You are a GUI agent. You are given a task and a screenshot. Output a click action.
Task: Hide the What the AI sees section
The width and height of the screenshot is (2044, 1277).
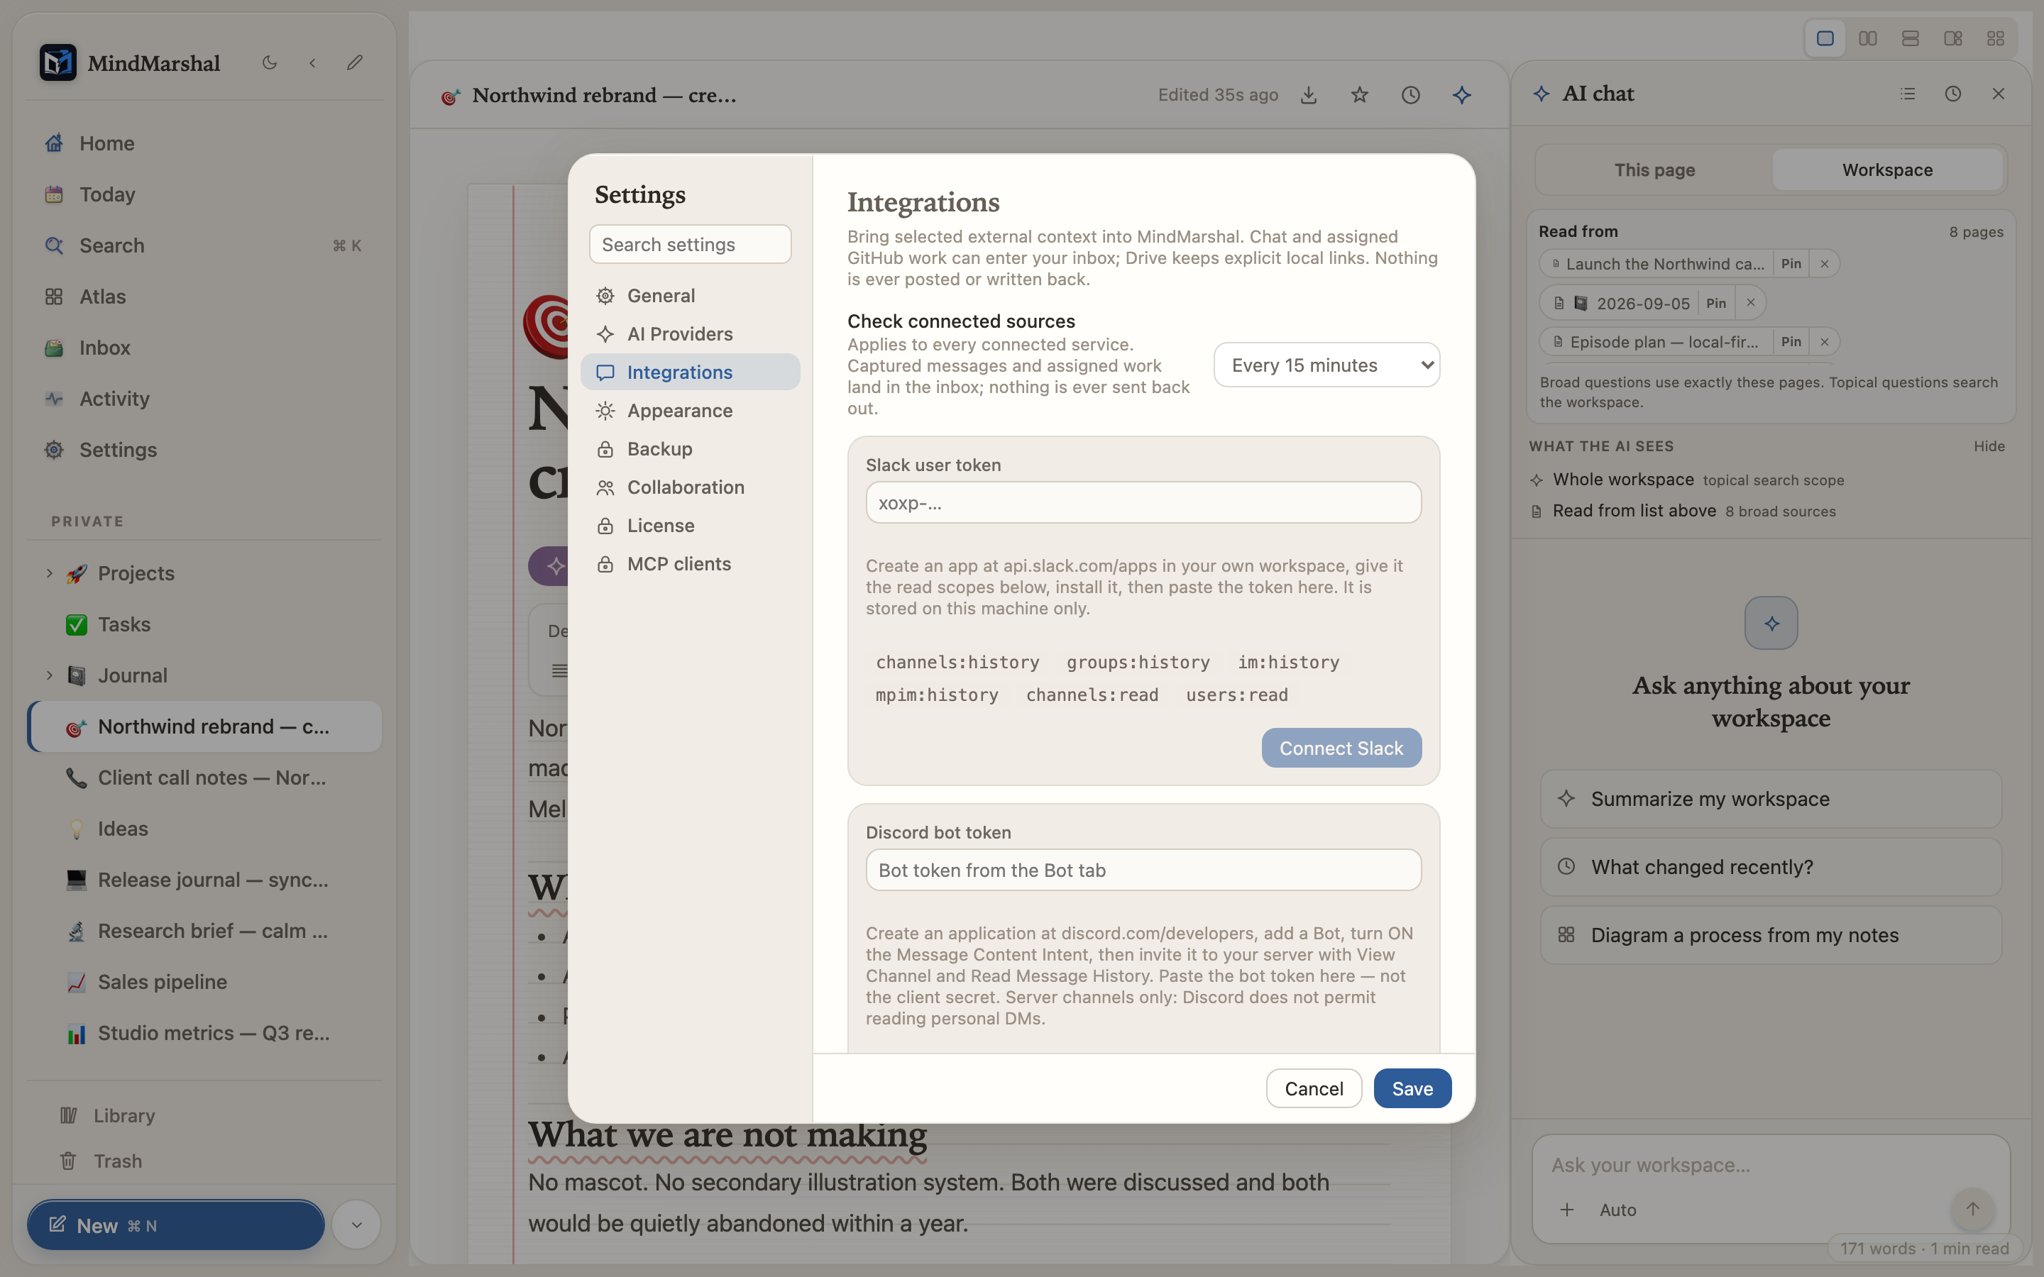[1988, 446]
